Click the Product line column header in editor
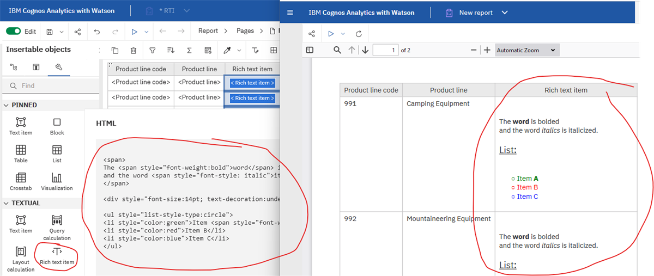The image size is (654, 276). click(x=199, y=69)
